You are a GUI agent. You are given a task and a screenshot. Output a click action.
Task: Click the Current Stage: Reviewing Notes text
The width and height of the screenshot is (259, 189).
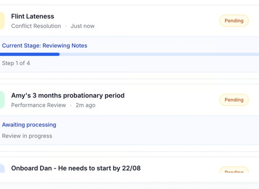coord(45,46)
